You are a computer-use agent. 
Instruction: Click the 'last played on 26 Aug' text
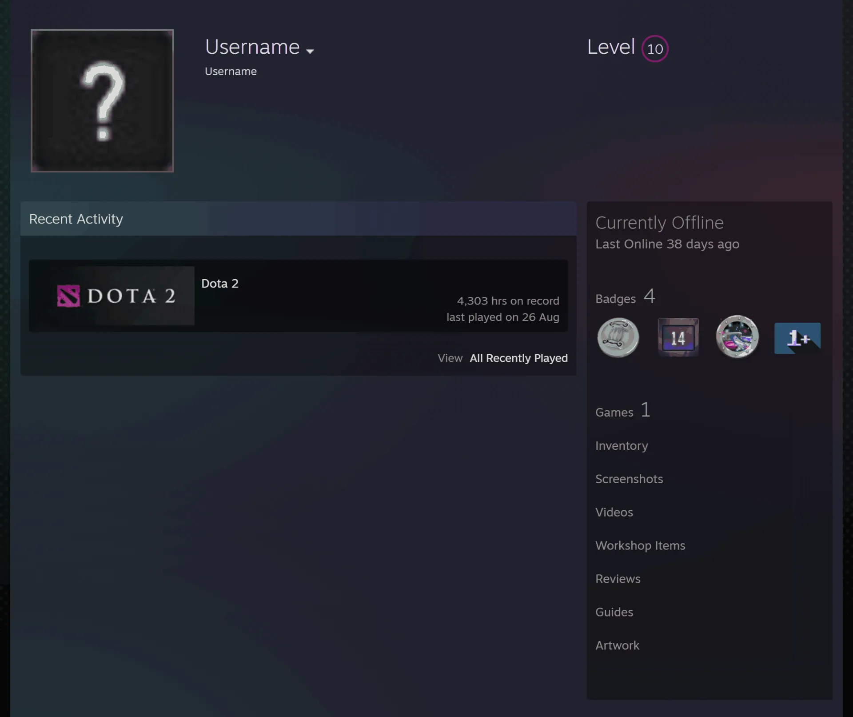pyautogui.click(x=503, y=317)
